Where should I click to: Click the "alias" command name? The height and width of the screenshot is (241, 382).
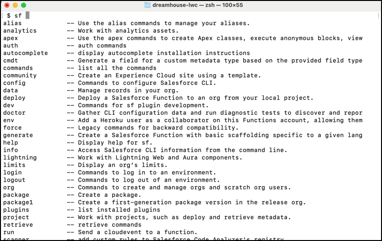click(x=12, y=23)
